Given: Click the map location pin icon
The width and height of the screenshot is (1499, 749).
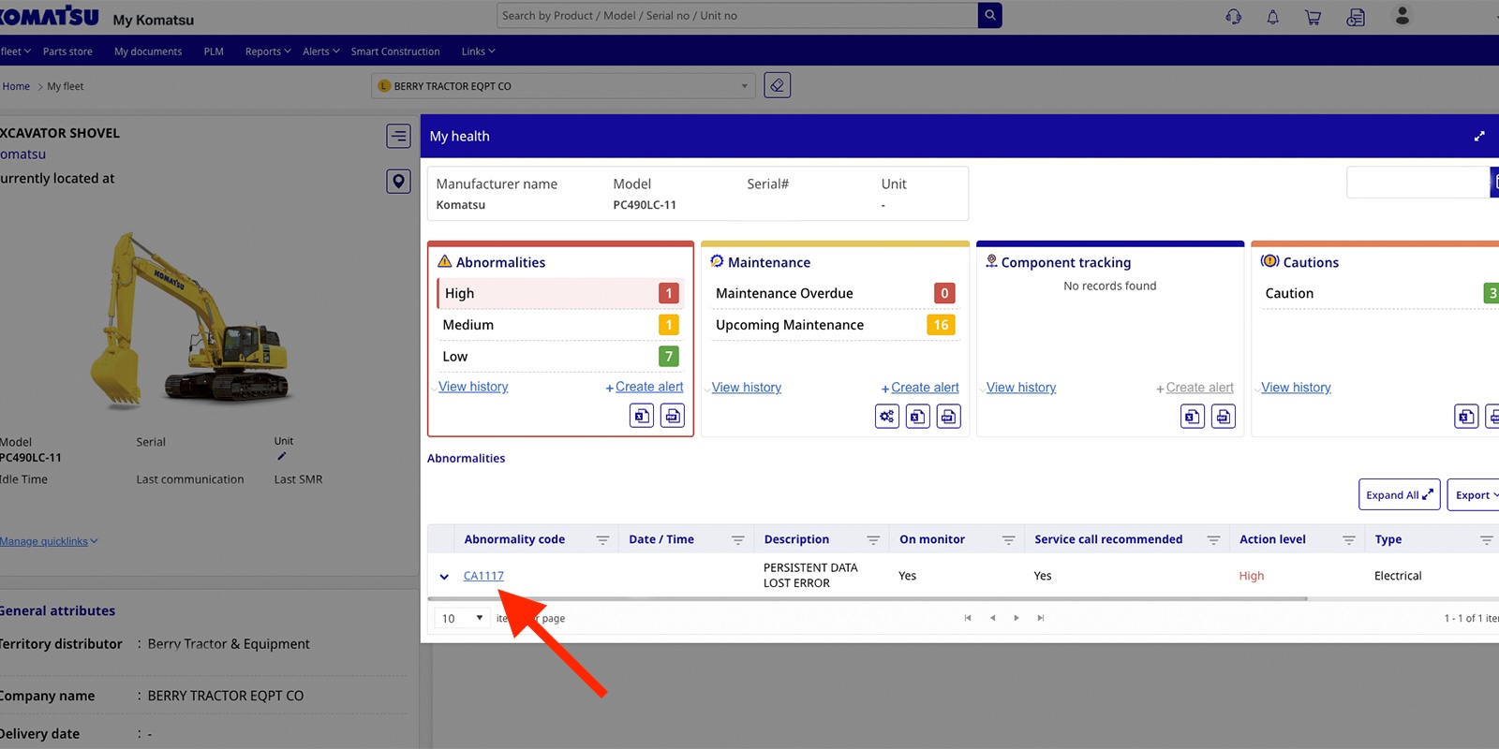Looking at the screenshot, I should click(398, 182).
